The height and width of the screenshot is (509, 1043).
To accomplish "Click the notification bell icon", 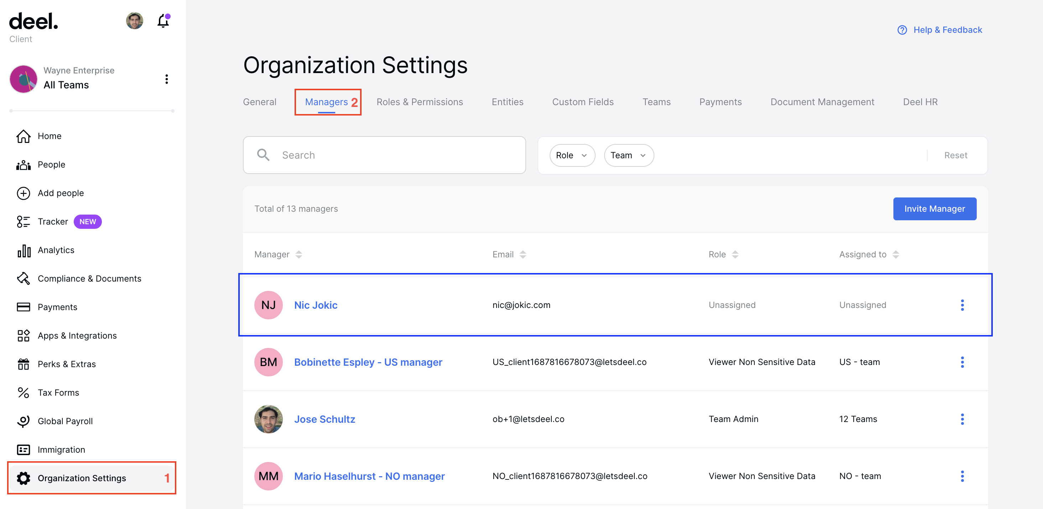I will [163, 21].
